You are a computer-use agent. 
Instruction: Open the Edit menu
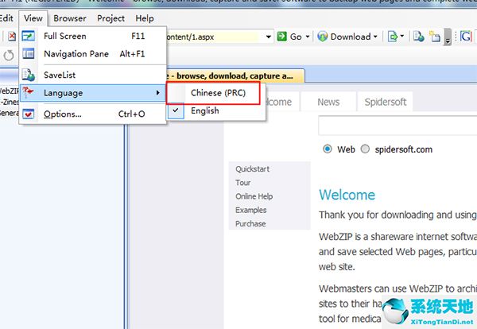click(x=6, y=18)
